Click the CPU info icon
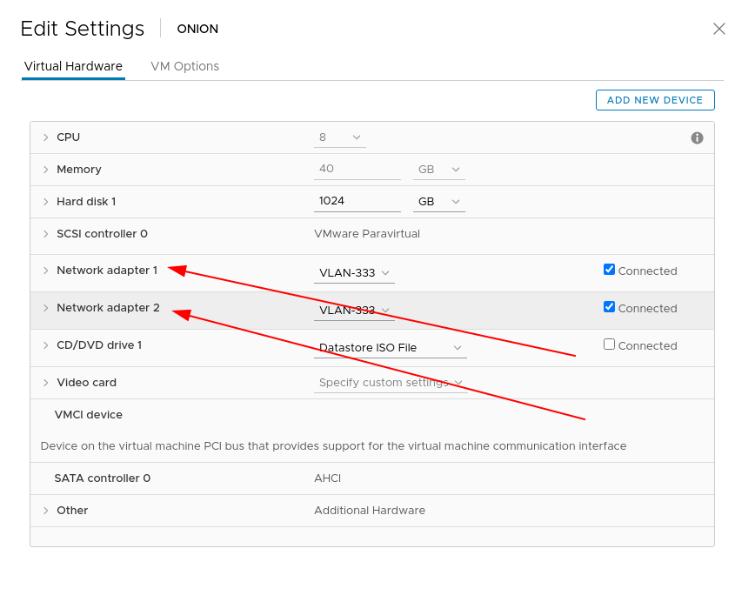This screenshot has width=735, height=602. (697, 137)
